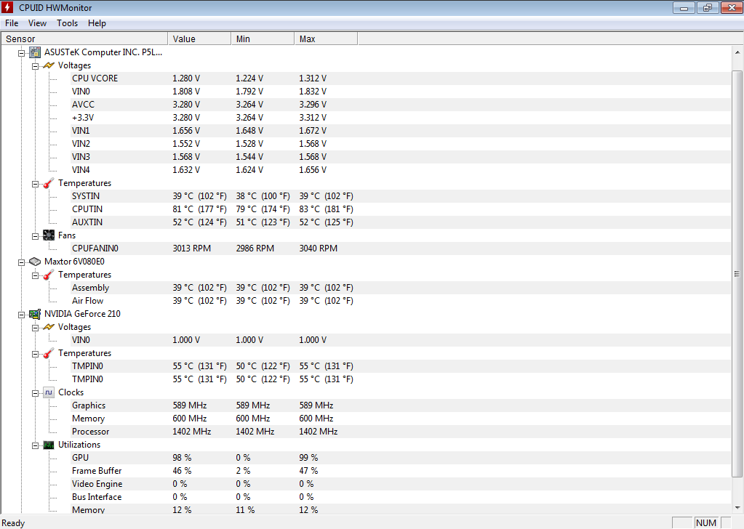Collapse the Maxtor Temperatures group
The height and width of the screenshot is (529, 744).
(35, 275)
